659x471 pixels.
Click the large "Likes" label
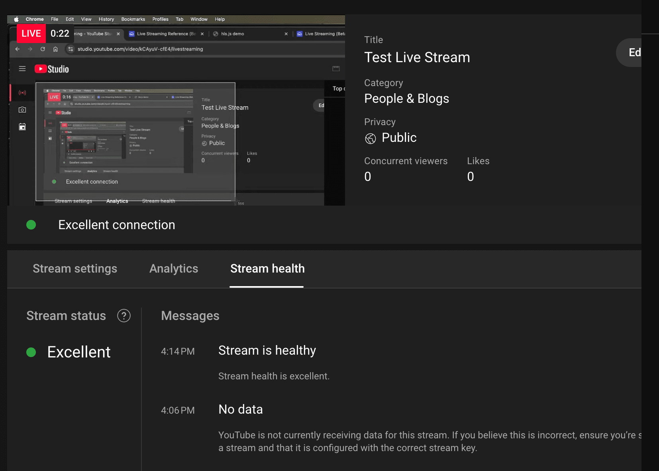click(x=478, y=161)
